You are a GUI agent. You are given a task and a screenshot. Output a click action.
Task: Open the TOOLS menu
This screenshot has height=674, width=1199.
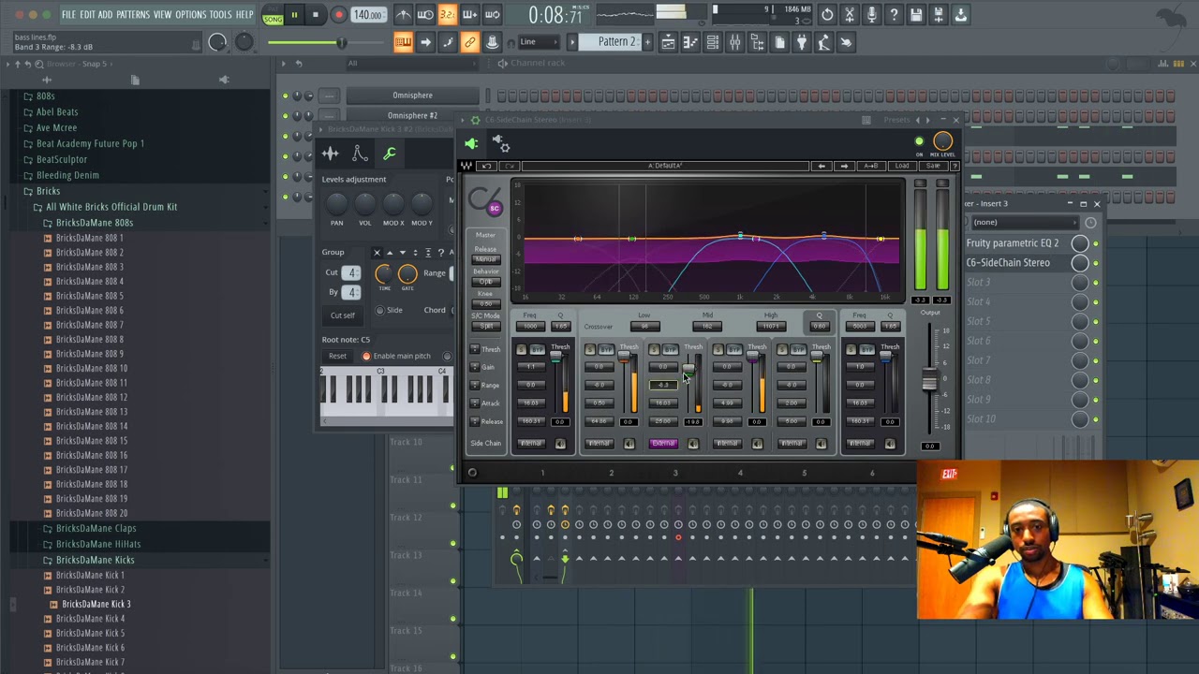pyautogui.click(x=221, y=15)
